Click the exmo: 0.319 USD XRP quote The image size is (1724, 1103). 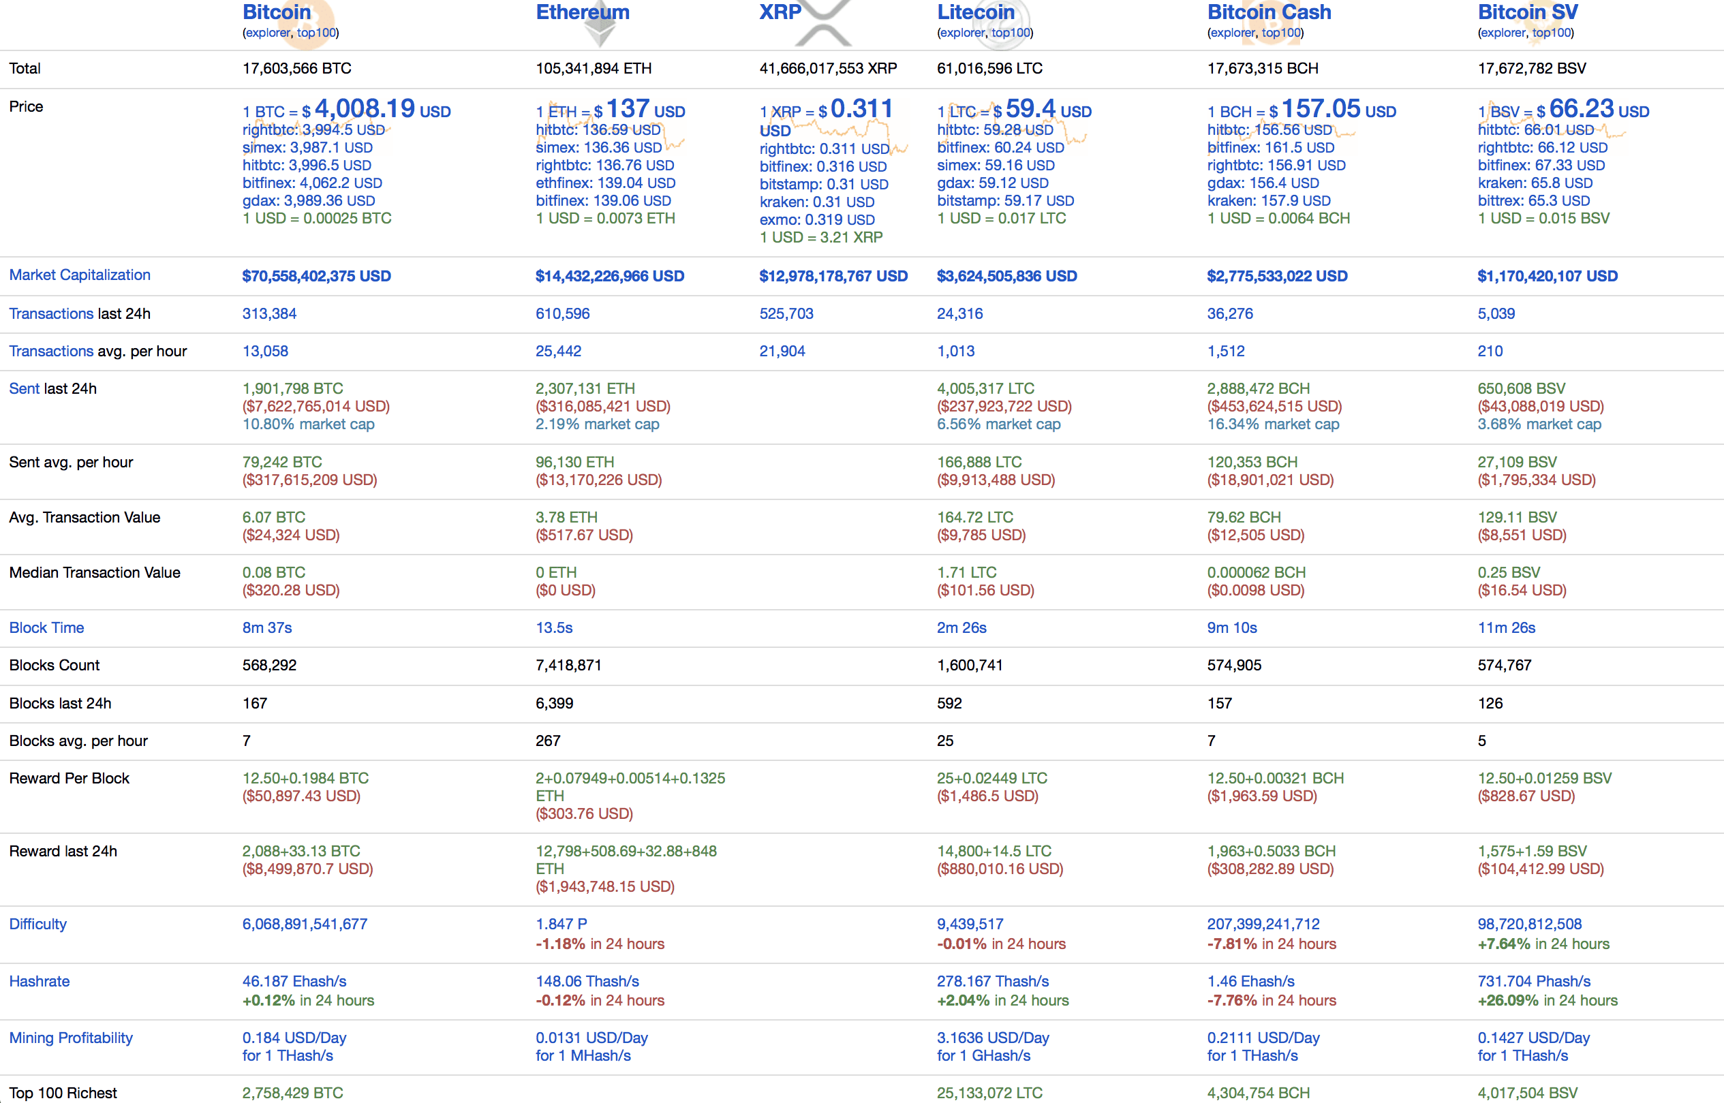point(816,219)
